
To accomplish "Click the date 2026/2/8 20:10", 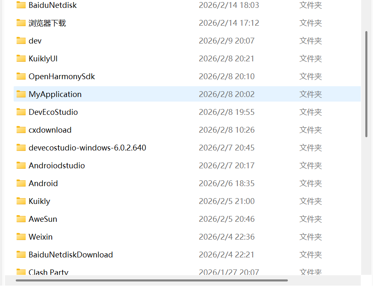I will (x=227, y=76).
